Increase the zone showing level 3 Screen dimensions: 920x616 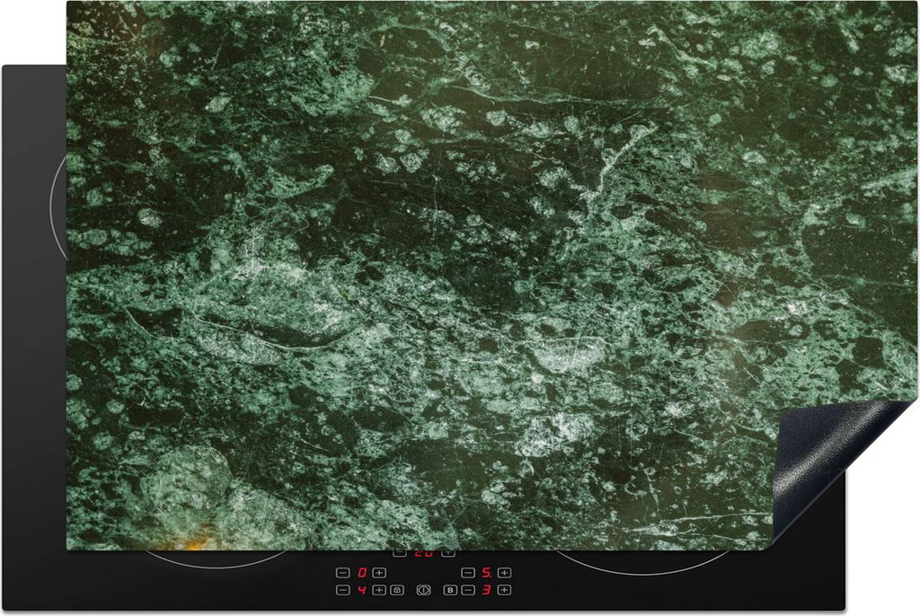point(505,590)
